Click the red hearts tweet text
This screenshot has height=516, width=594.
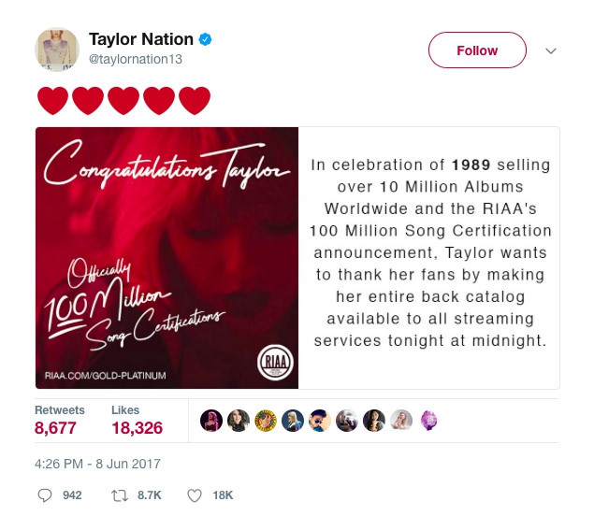point(123,100)
